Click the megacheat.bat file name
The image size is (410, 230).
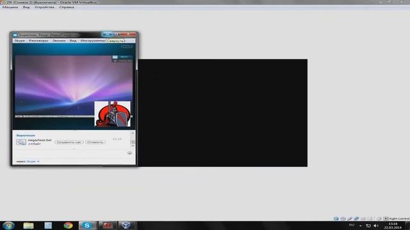click(x=40, y=140)
